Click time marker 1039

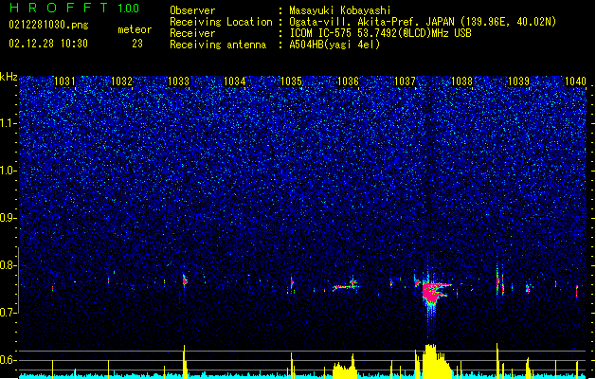[x=518, y=81]
